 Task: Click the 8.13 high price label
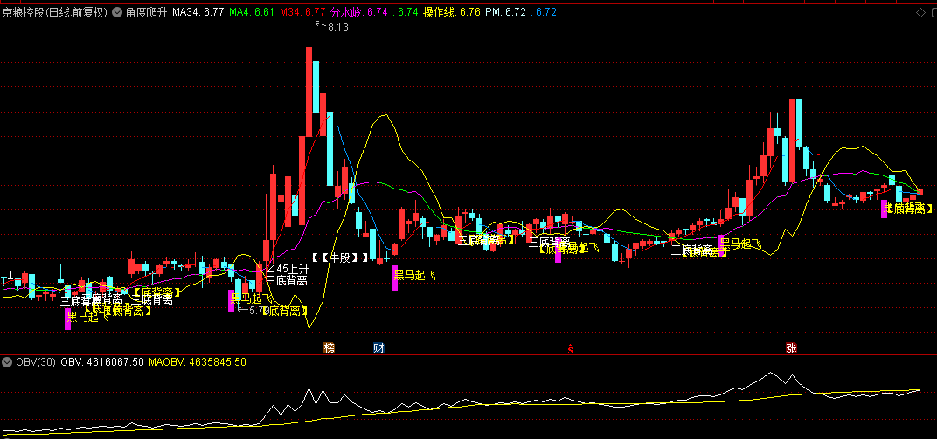337,27
